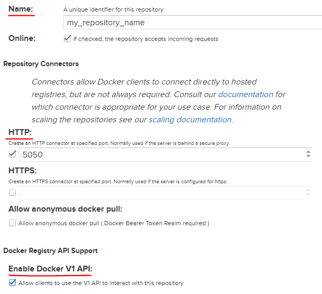Click the 'HTTPS:' label
Screen dimensions: 322x294
23,171
